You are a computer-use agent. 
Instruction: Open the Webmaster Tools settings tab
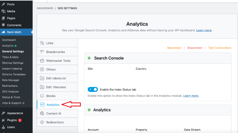click(x=57, y=61)
